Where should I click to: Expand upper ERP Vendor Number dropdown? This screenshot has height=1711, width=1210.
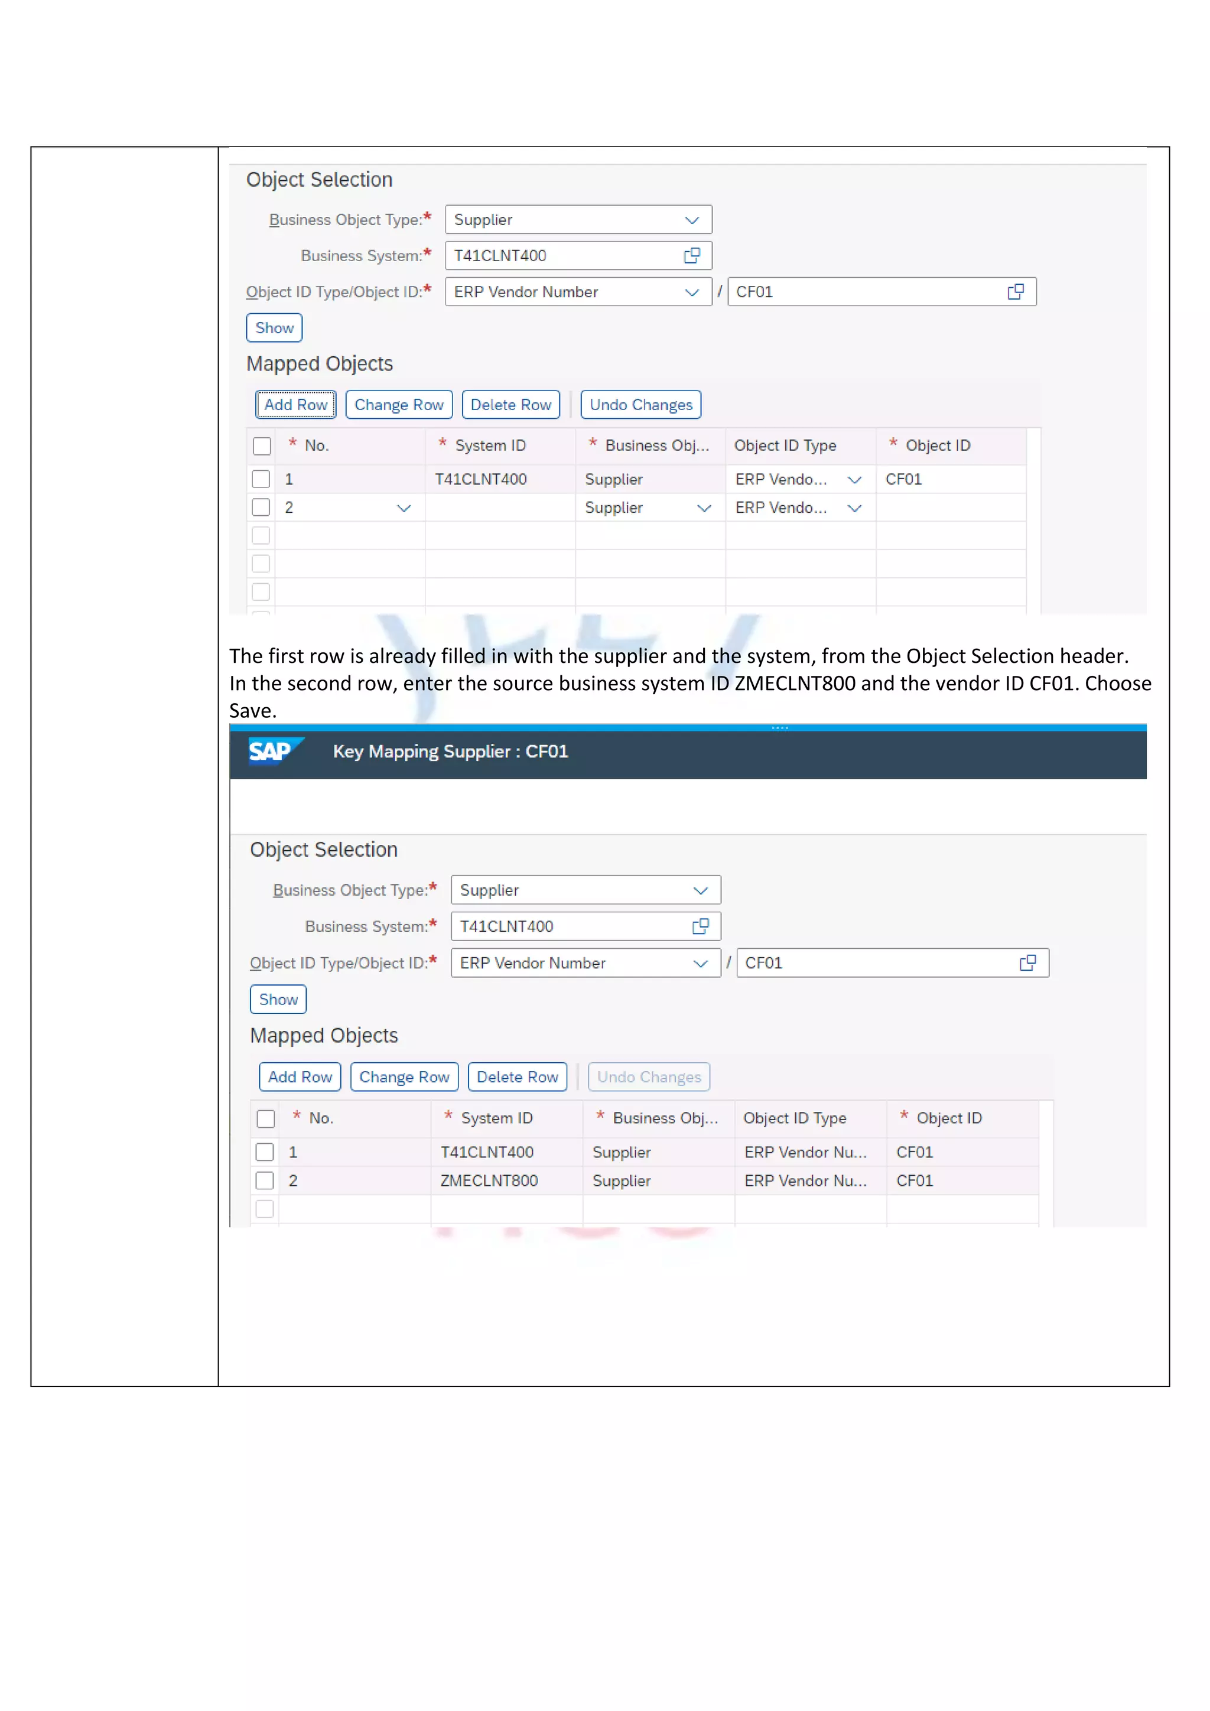[691, 292]
